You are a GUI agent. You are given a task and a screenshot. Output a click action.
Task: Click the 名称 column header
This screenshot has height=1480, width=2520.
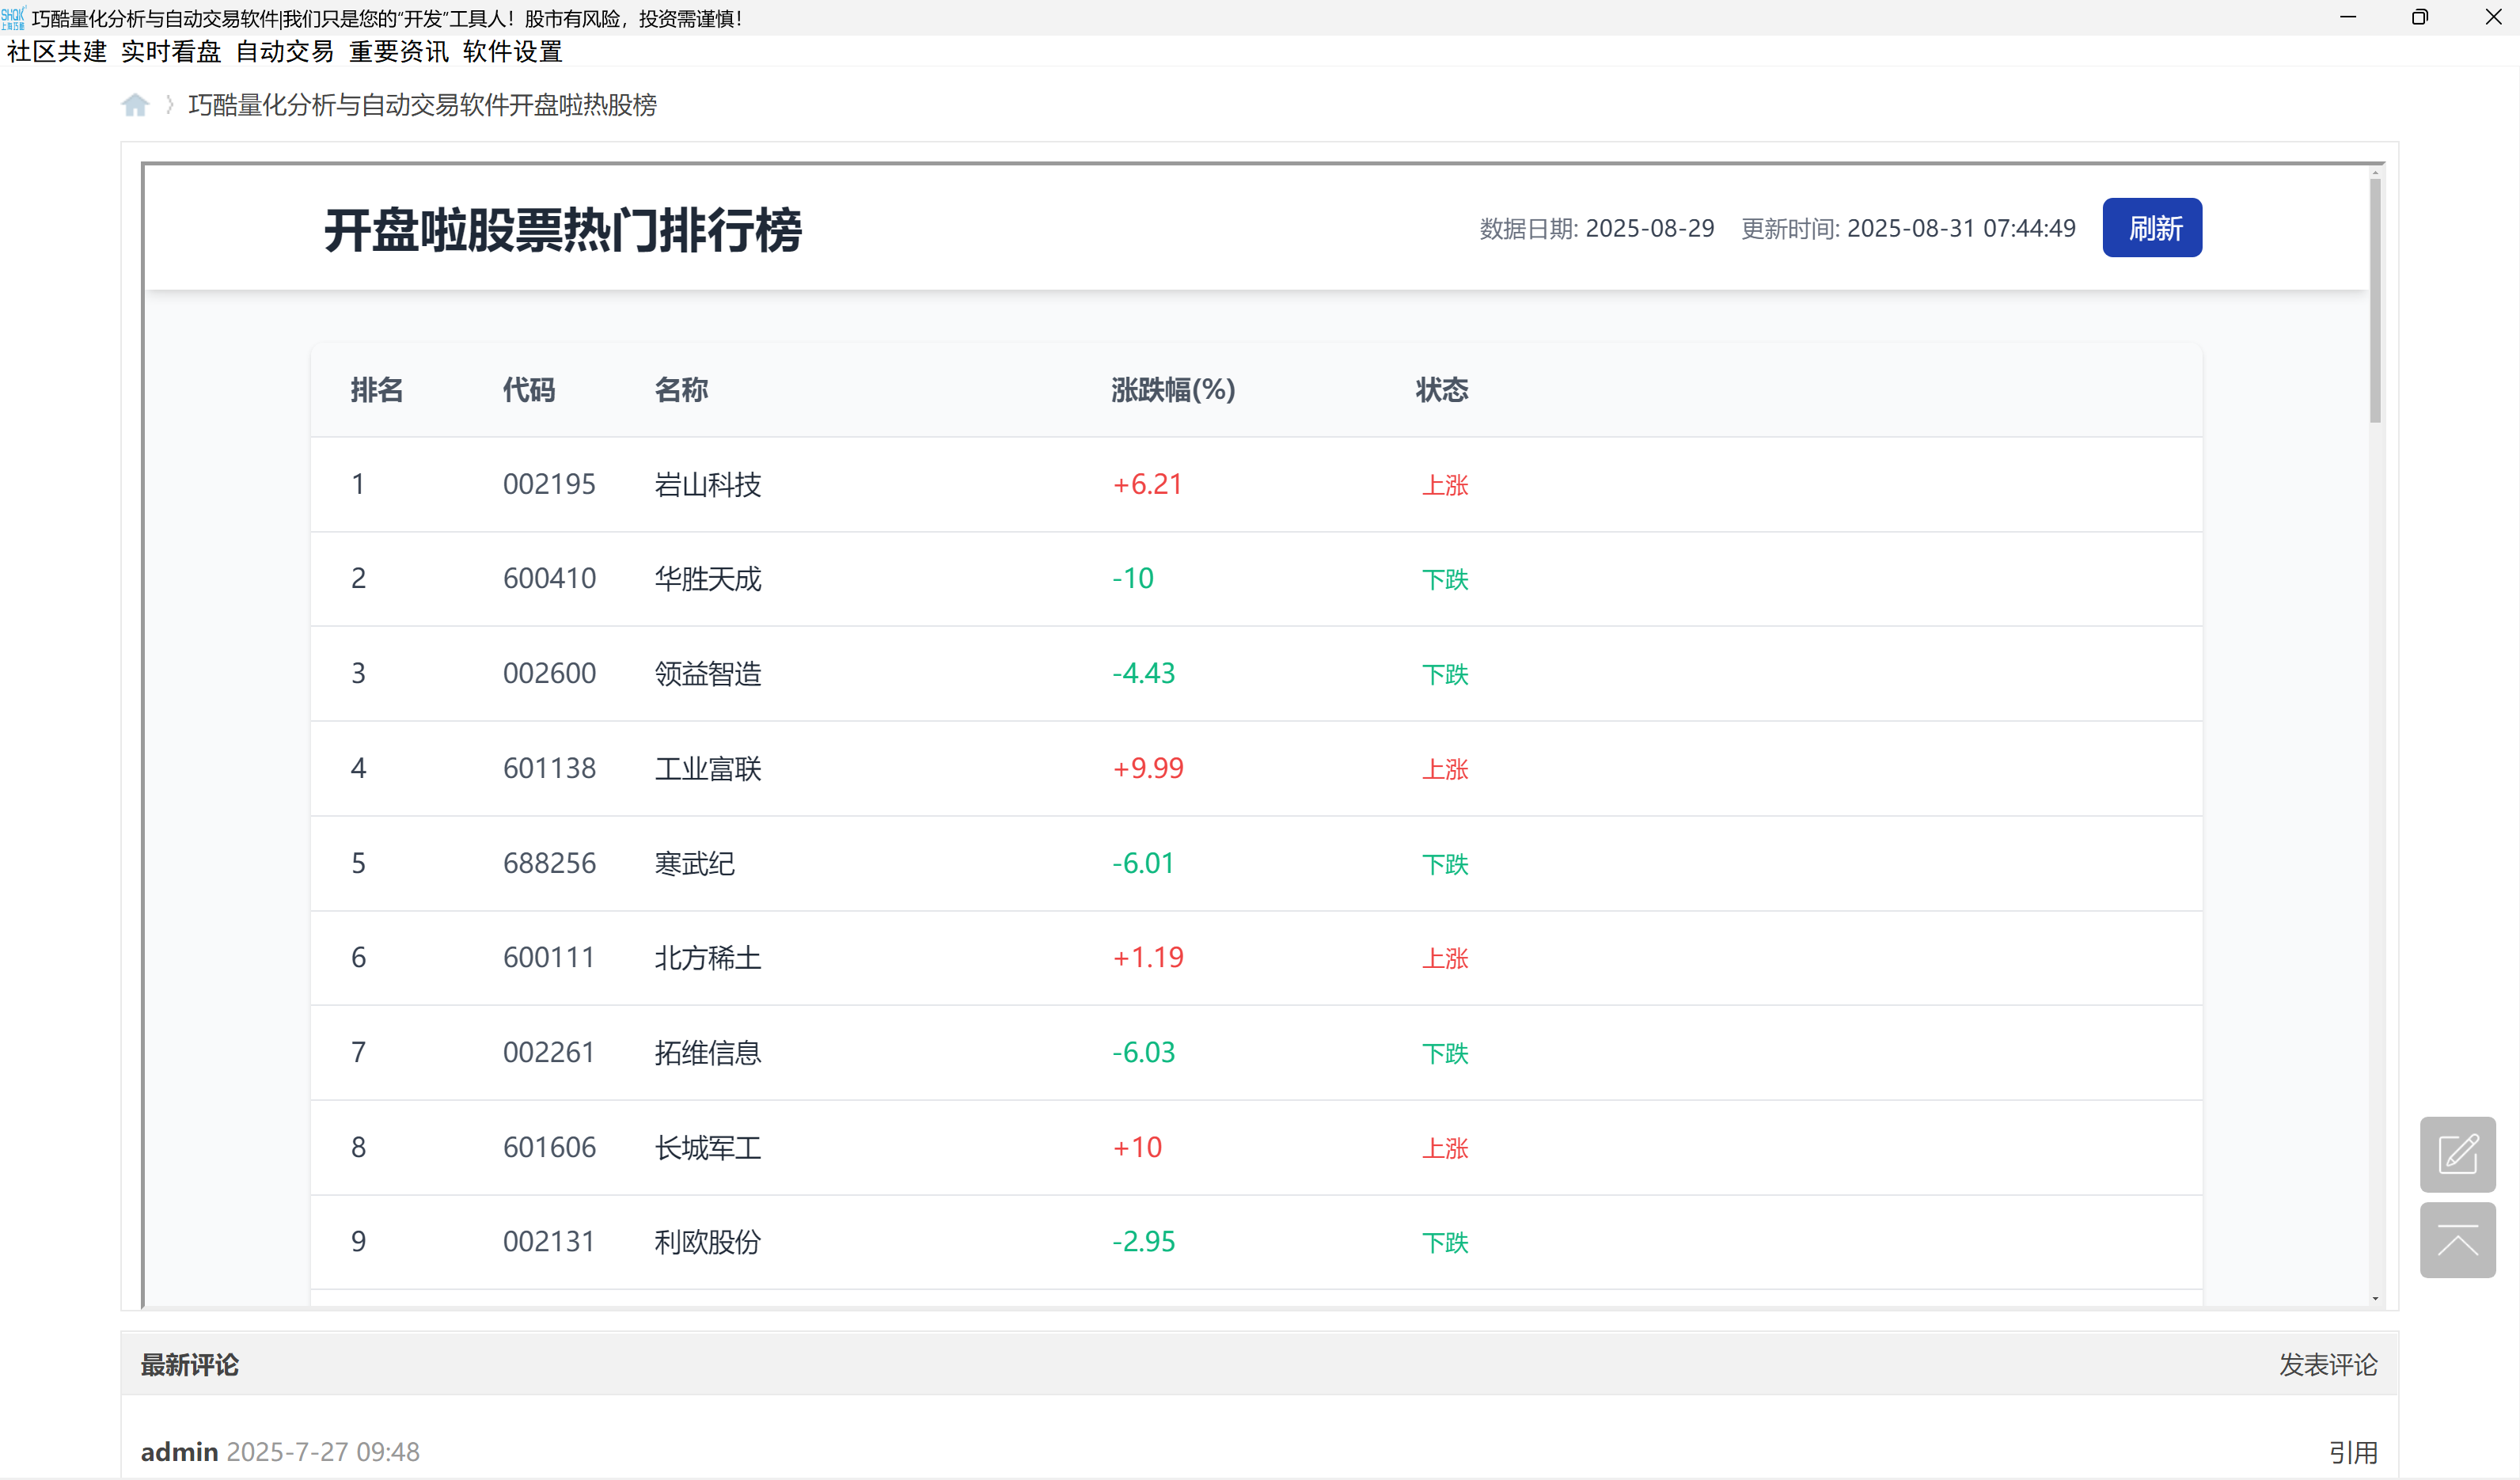point(681,390)
